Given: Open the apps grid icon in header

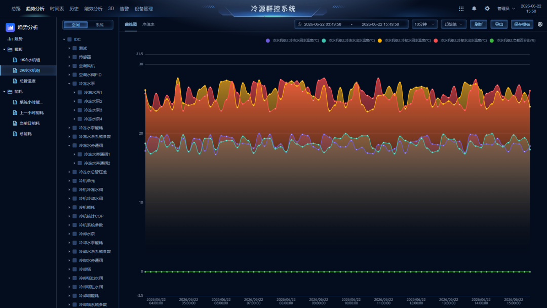Looking at the screenshot, I should pyautogui.click(x=461, y=9).
